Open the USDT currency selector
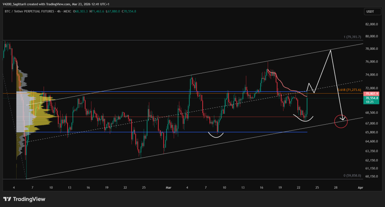This screenshot has width=385, height=207. point(370,12)
